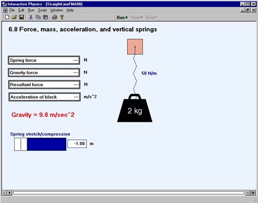258x203 pixels.
Task: Click the blue area of the spring slider
Action: pos(47,144)
